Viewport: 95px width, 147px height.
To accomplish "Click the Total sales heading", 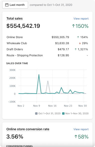I will 15,19.
